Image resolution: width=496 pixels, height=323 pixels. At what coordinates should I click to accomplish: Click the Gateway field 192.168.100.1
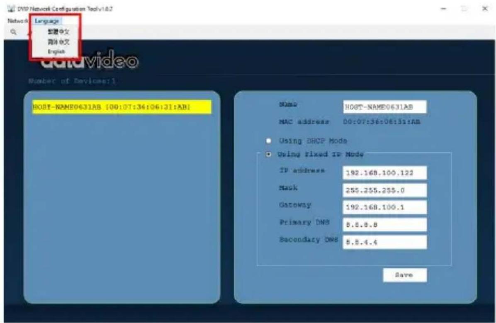point(385,207)
